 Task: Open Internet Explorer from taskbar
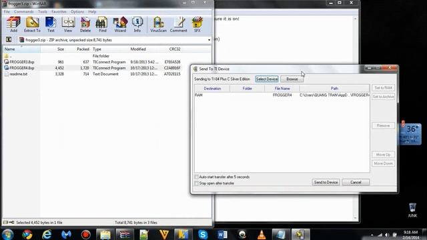(47, 234)
